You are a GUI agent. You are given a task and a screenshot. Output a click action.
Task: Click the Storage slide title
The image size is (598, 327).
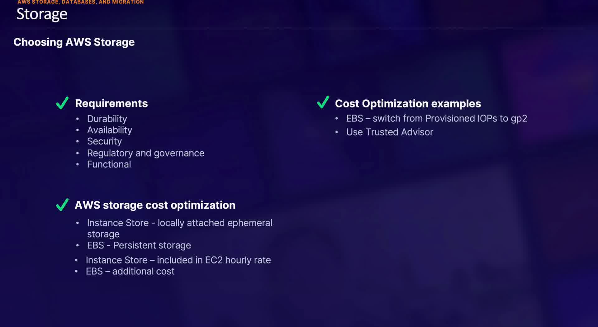[x=42, y=14]
